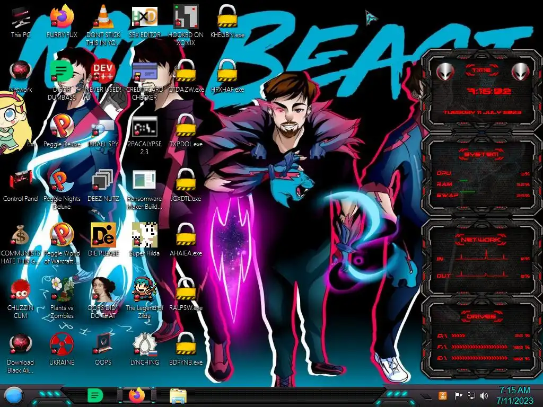Open network connection tray icon
543x407 pixels.
tap(471, 395)
